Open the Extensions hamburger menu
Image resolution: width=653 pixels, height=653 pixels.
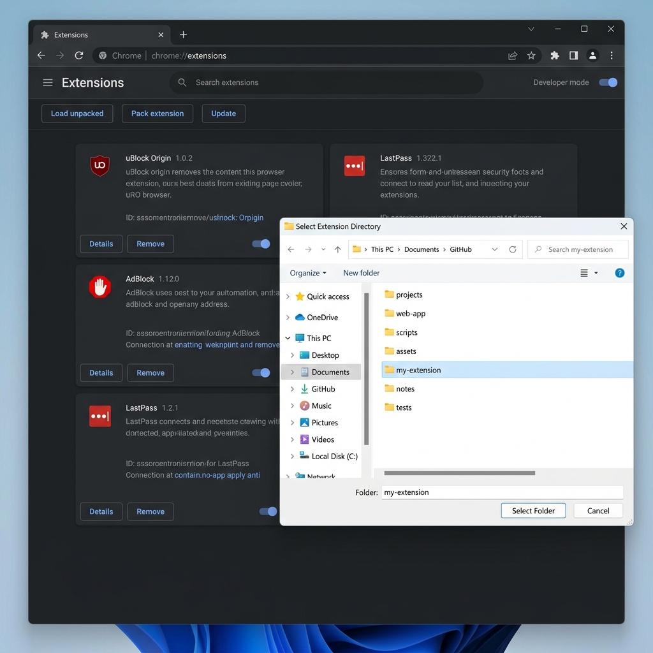[47, 82]
